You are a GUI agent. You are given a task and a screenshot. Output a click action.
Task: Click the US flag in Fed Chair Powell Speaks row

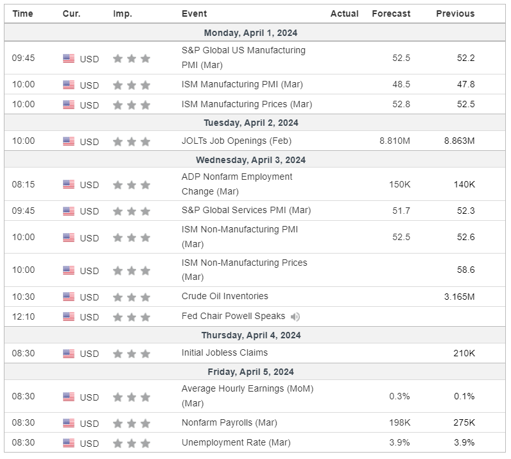click(69, 316)
